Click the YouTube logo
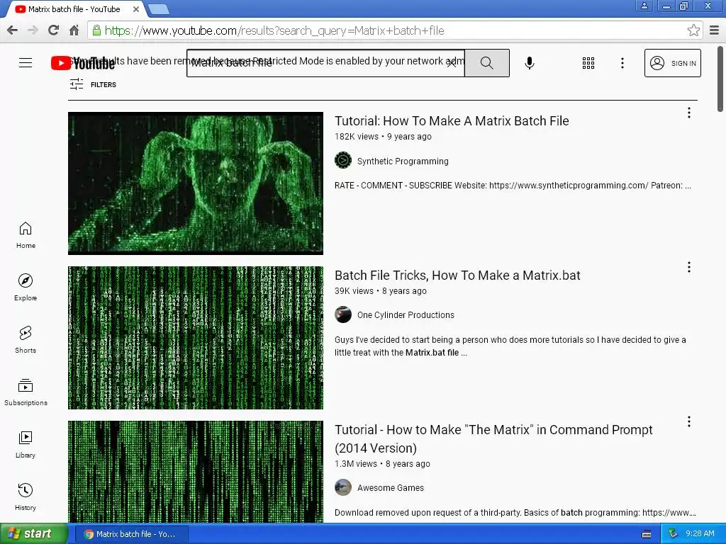The image size is (726, 544). pyautogui.click(x=83, y=63)
